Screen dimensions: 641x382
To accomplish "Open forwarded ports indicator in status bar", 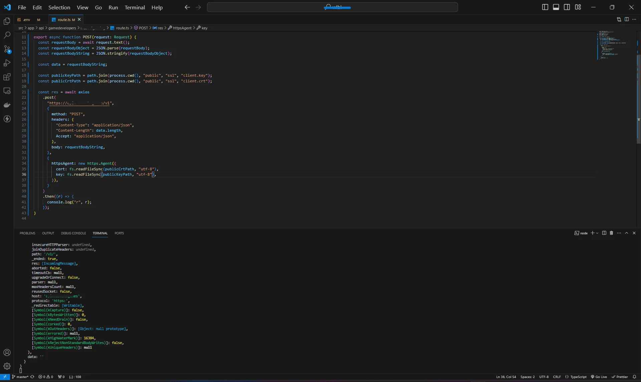I will coord(61,377).
